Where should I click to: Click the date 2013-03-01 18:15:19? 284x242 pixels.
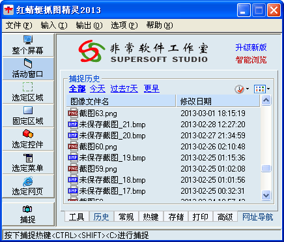(213, 113)
